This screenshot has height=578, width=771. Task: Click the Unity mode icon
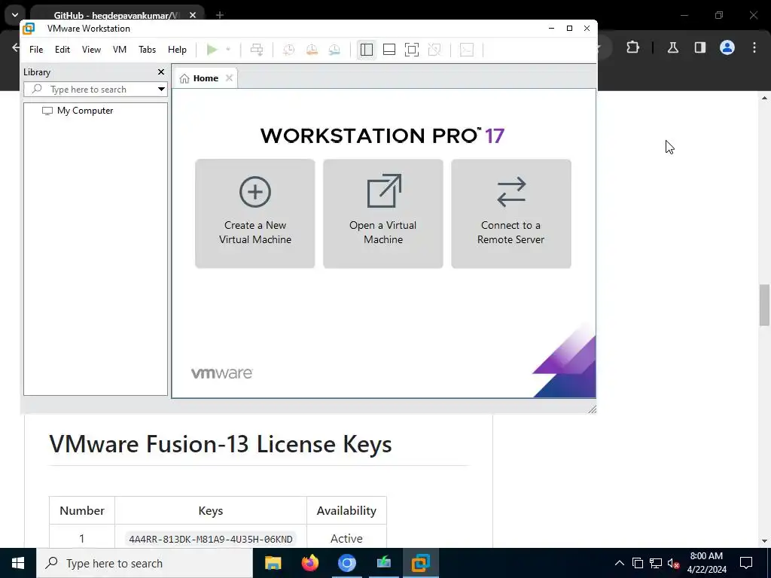pos(434,50)
